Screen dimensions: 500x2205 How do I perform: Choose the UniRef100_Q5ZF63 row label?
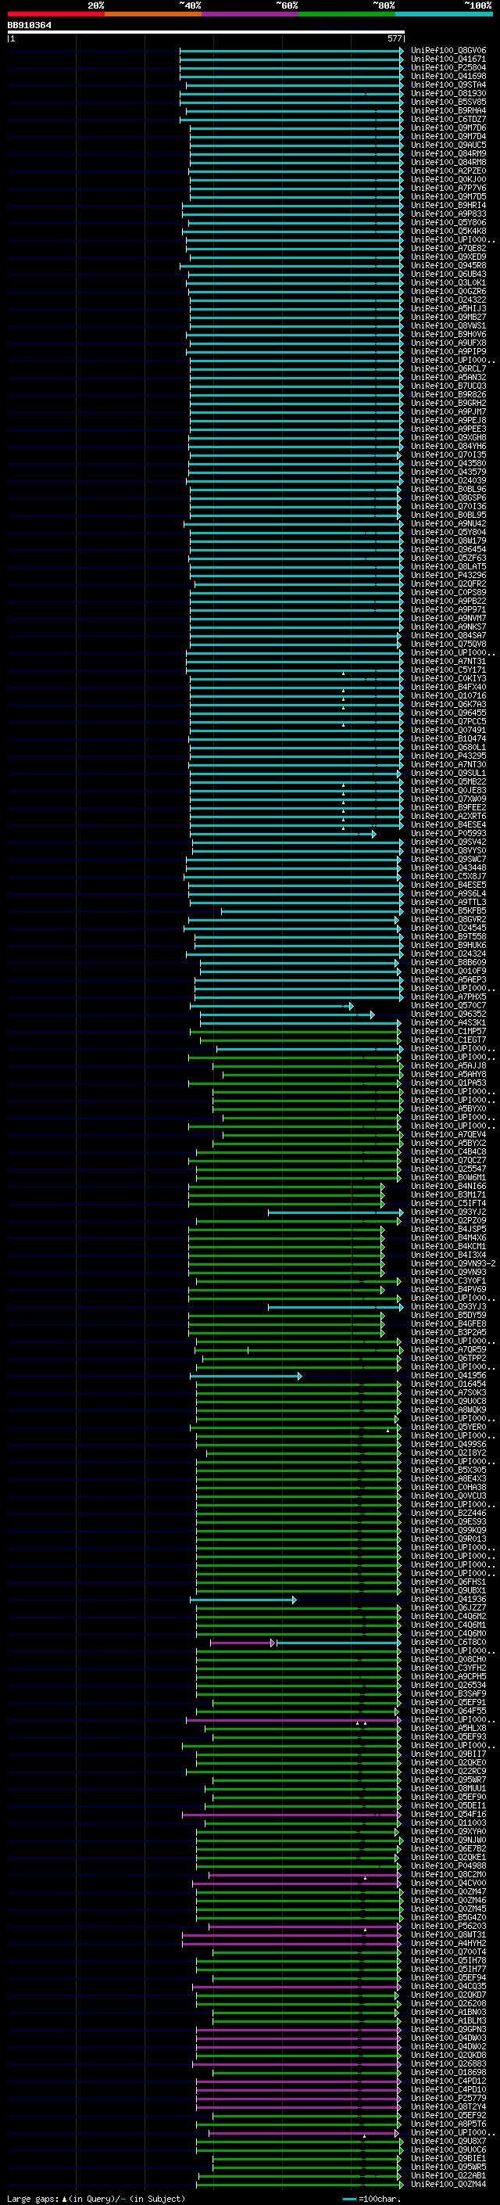(448, 558)
